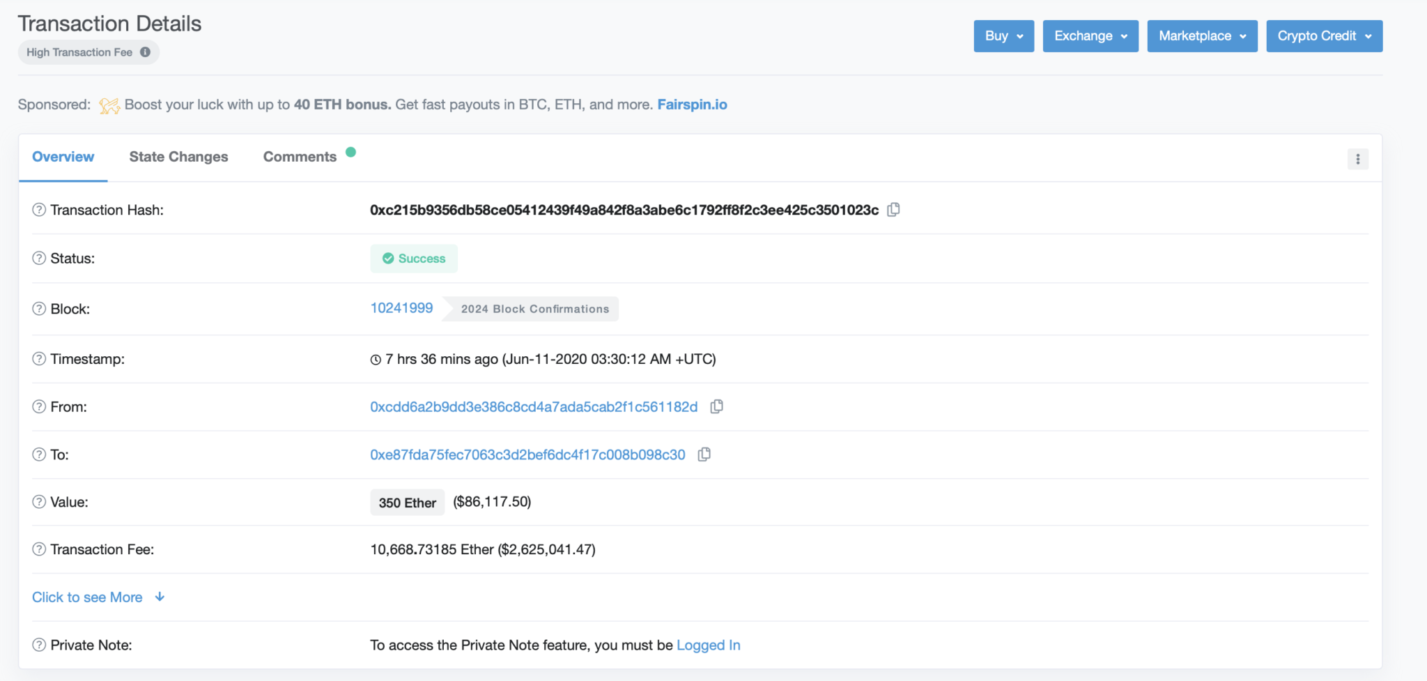The image size is (1427, 681).
Task: Click the High Transaction Fee info icon
Action: click(x=145, y=52)
